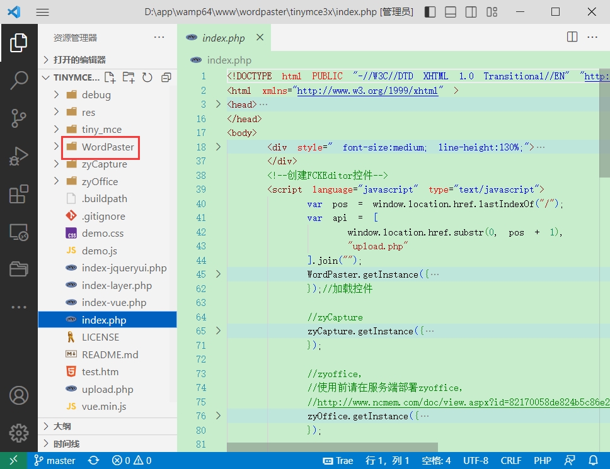This screenshot has width=610, height=469.
Task: Collapse all folders in explorer
Action: [166, 77]
